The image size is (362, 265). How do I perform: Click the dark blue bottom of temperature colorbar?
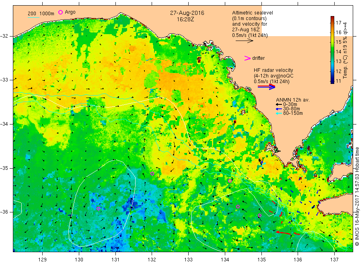tap(333, 82)
